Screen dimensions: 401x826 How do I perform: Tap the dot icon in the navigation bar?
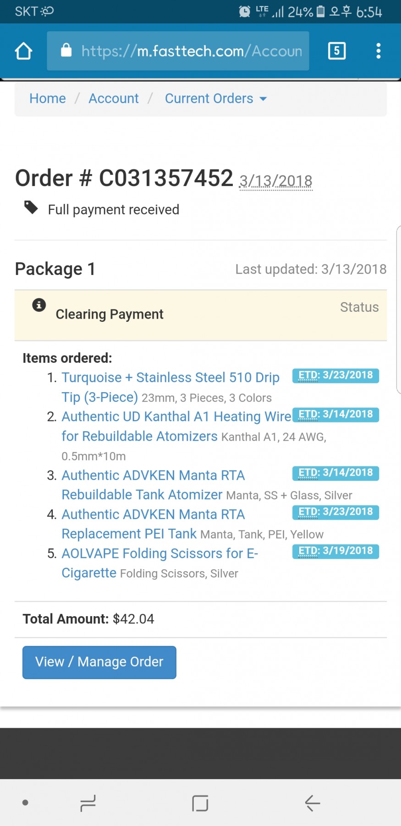tap(25, 803)
